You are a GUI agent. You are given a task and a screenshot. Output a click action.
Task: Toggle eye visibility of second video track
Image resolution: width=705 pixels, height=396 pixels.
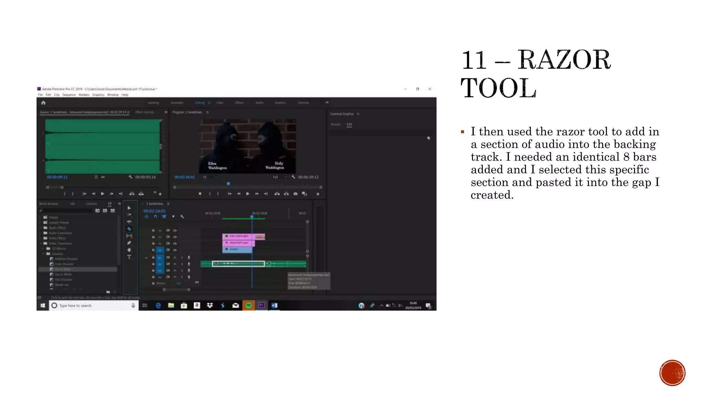coord(175,237)
